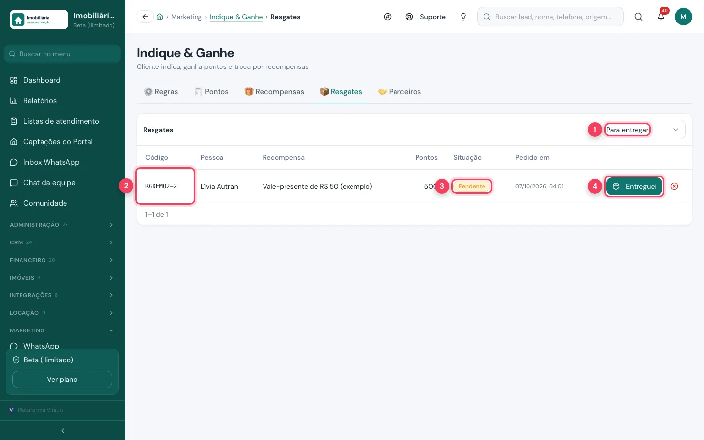The height and width of the screenshot is (440, 704).
Task: Open the user avatar M menu
Action: tap(683, 17)
